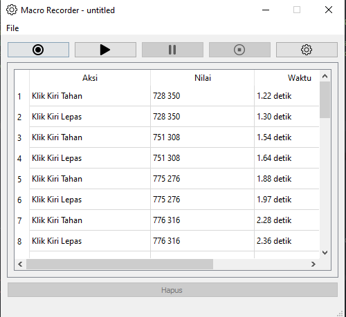Click the Macro Recorder title bar gear icon
The width and height of the screenshot is (346, 317).
pyautogui.click(x=12, y=10)
